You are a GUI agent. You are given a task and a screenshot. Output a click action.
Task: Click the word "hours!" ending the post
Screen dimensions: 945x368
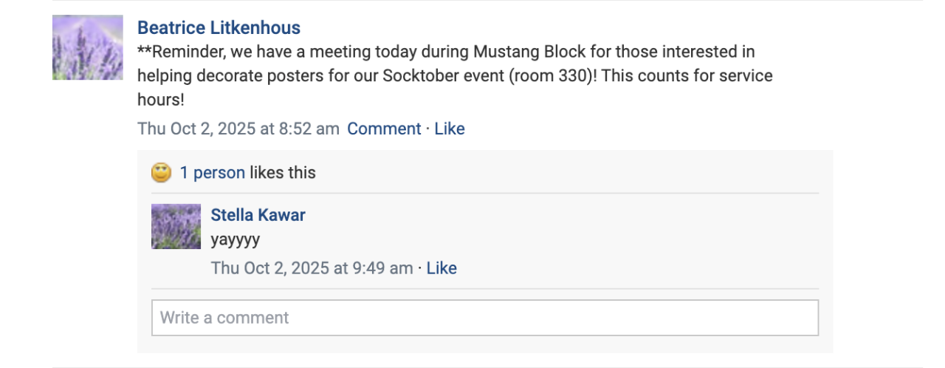pyautogui.click(x=160, y=99)
